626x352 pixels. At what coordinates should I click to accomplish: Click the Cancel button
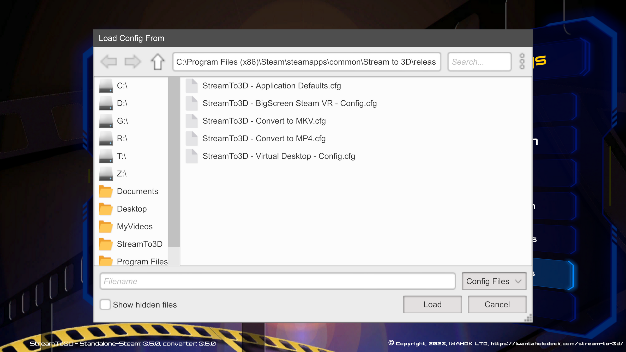[x=497, y=304]
